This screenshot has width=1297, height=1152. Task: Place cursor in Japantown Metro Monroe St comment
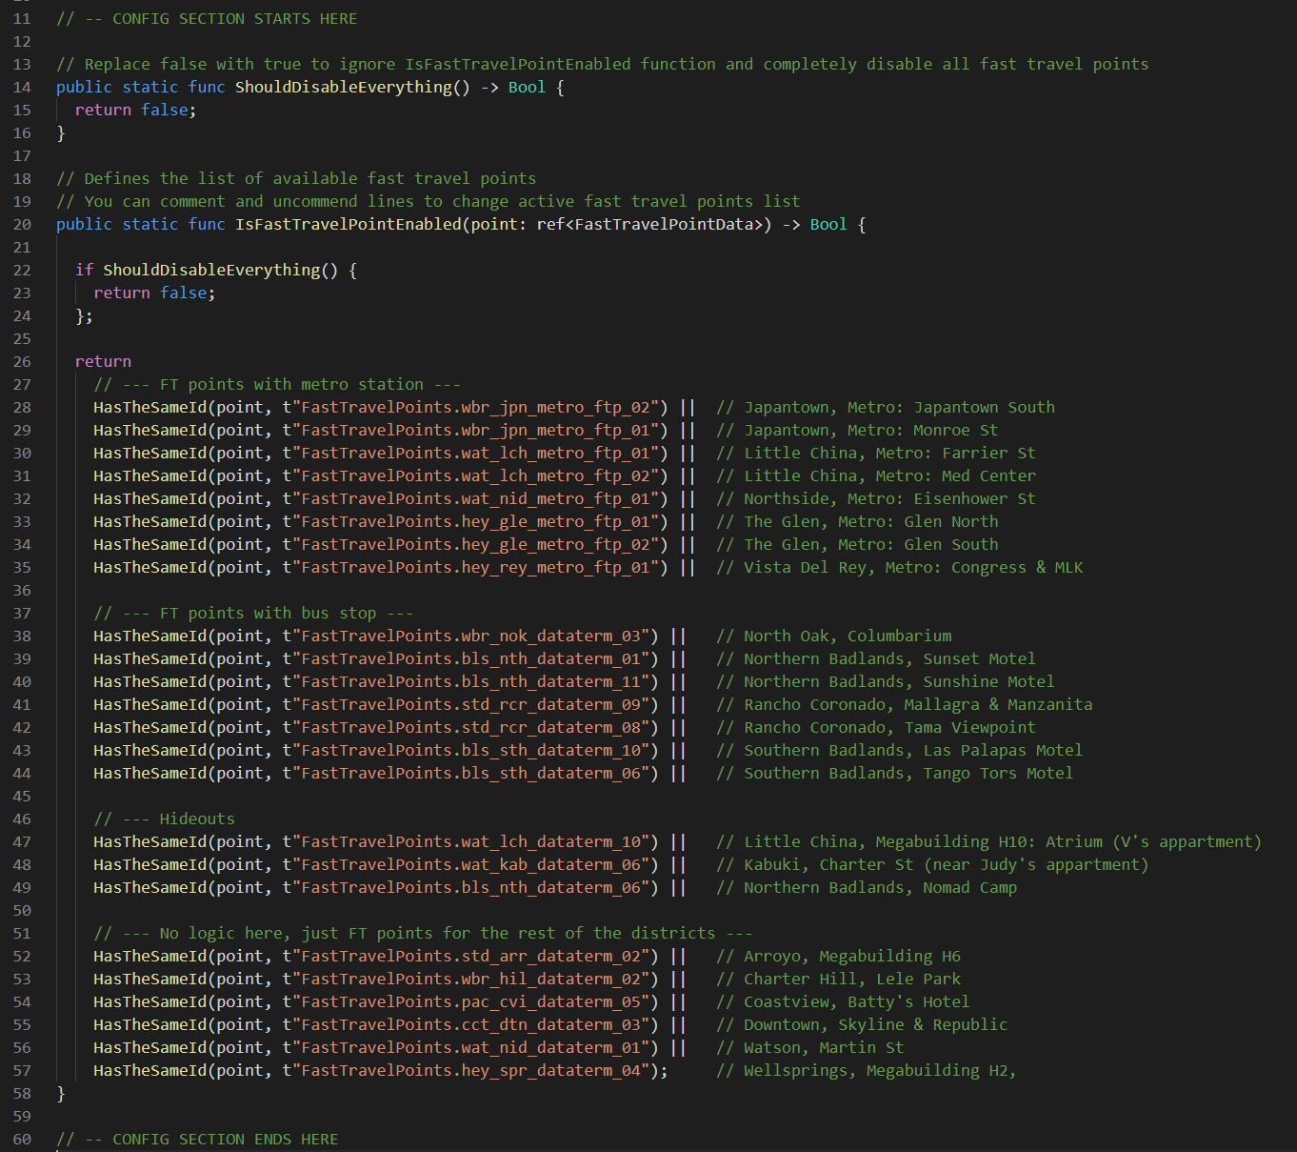point(856,430)
